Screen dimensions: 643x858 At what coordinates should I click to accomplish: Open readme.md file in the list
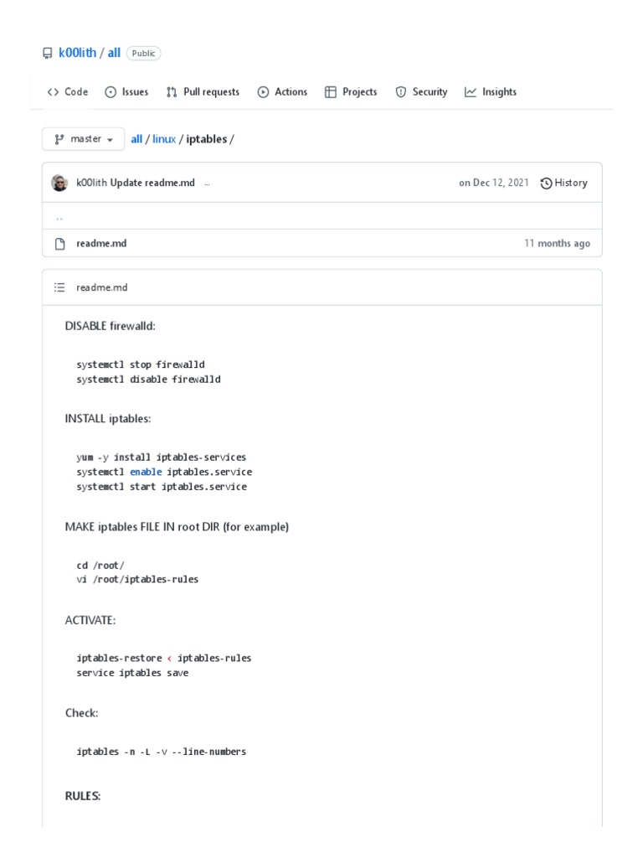pyautogui.click(x=101, y=244)
